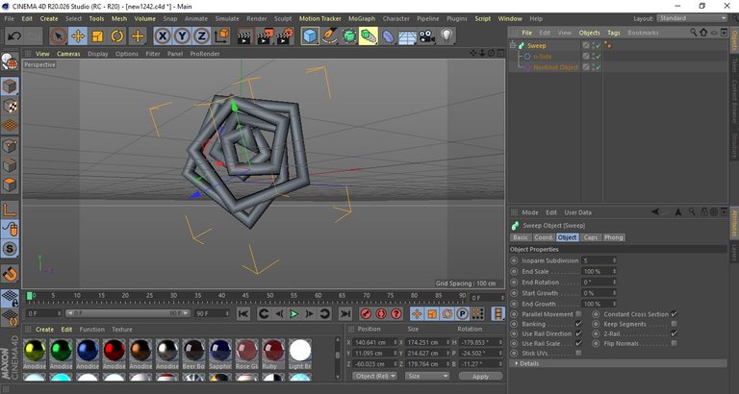Add a floor object icon
This screenshot has height=394, width=739.
pos(407,37)
